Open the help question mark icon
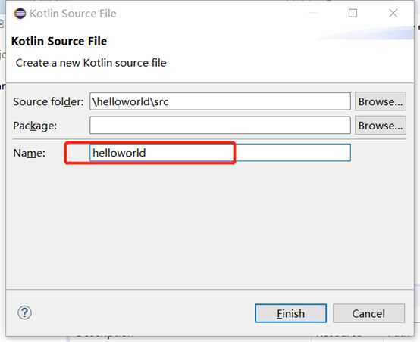420x342 pixels. pos(25,312)
